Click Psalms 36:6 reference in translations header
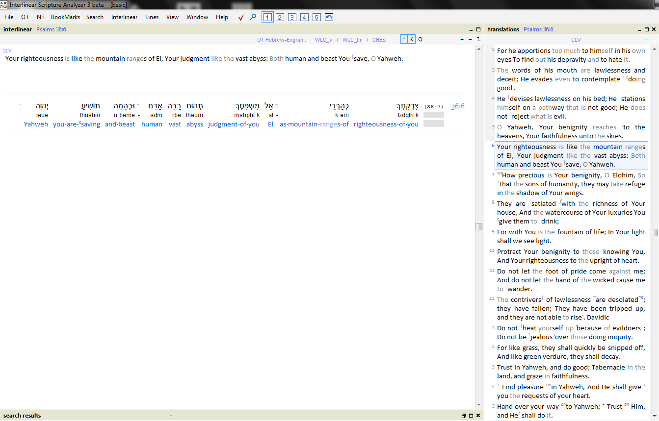This screenshot has width=659, height=421. click(538, 29)
